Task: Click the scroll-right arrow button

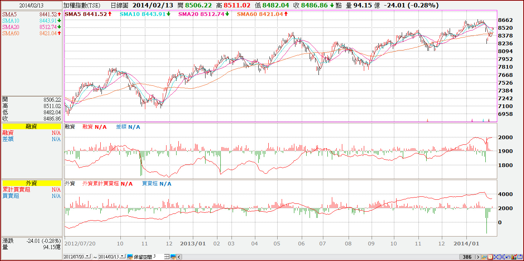Action: (x=478, y=257)
